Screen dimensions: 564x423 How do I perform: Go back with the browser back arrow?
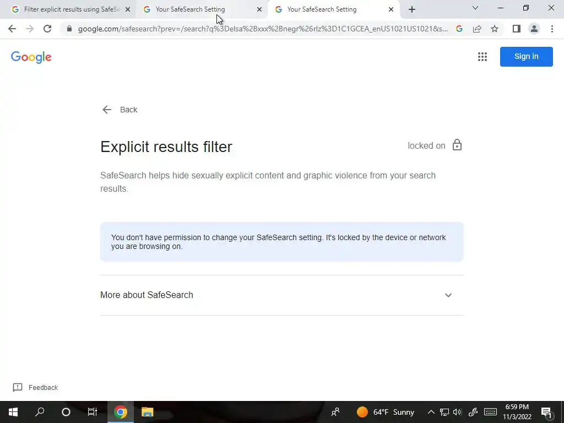pos(12,29)
